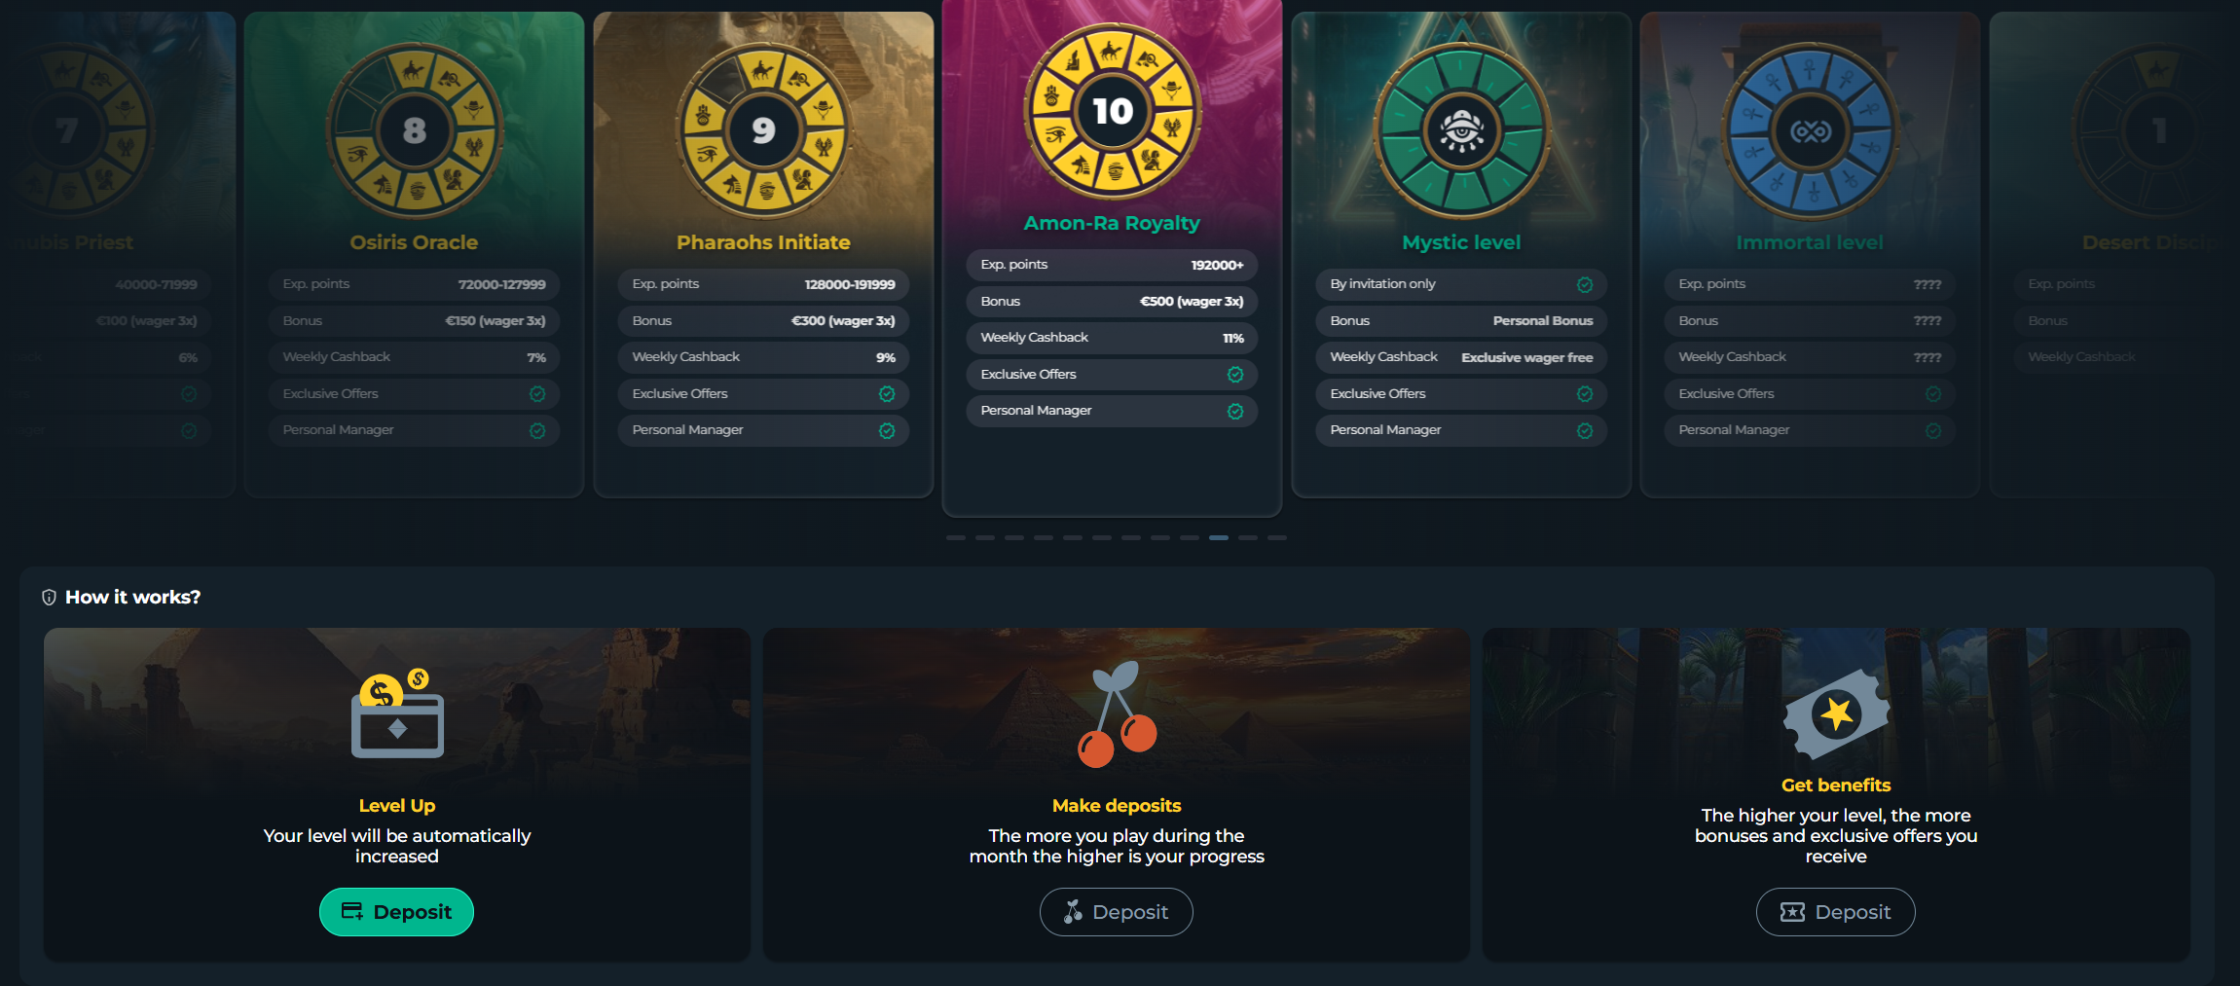Click the level 9 Pharaohs Initiate wheel badge
This screenshot has width=2240, height=986.
pyautogui.click(x=763, y=130)
